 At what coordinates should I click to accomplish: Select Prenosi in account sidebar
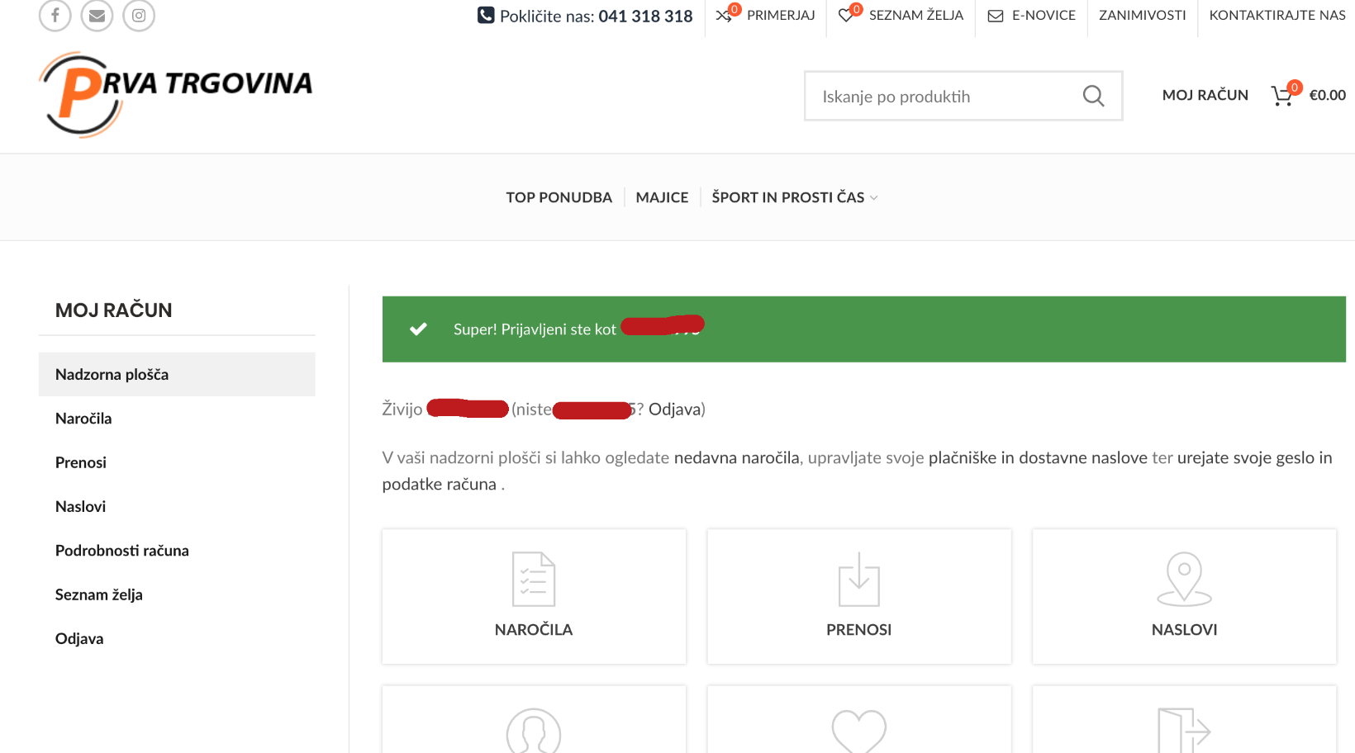(x=177, y=462)
